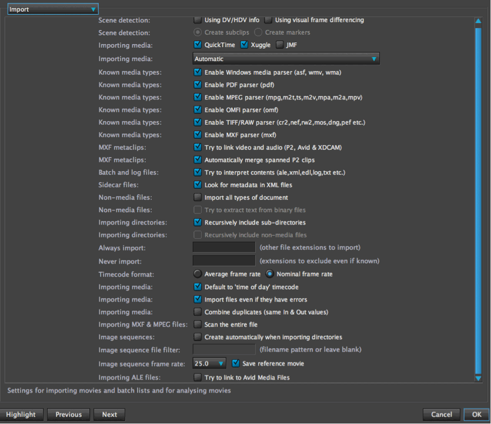The height and width of the screenshot is (424, 491).
Task: Toggle Enable MXF parser checkbox
Action: (x=197, y=135)
